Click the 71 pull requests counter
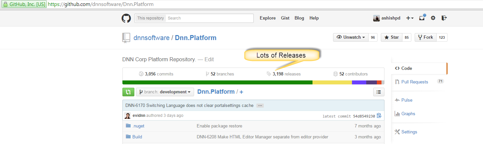Screen dimensions: 483x144 [441, 81]
